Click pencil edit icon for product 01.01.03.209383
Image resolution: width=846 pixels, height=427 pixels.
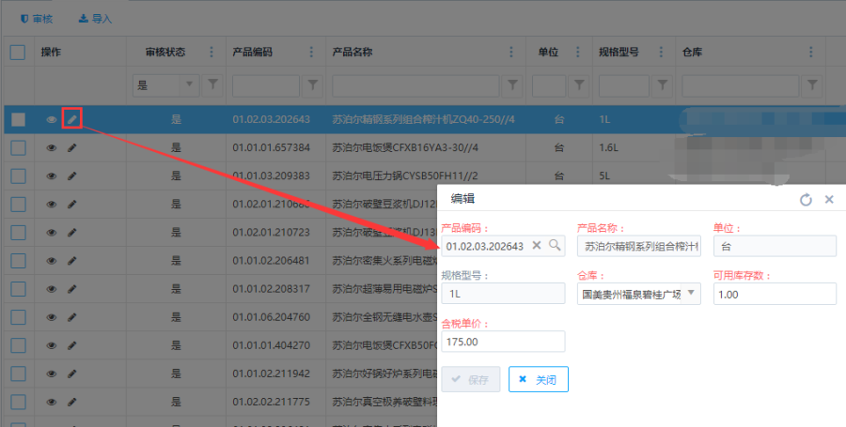[72, 175]
